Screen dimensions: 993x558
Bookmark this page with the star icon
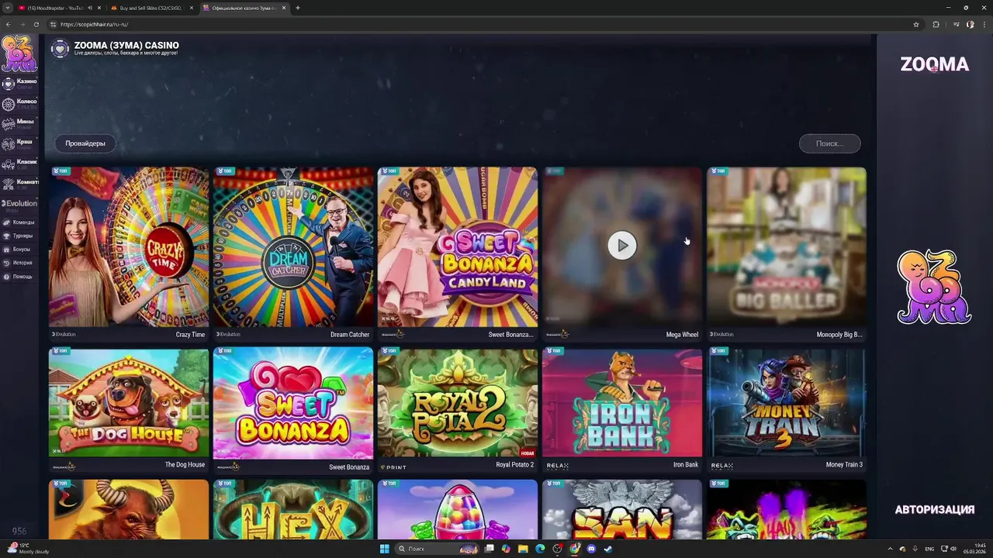tap(916, 24)
